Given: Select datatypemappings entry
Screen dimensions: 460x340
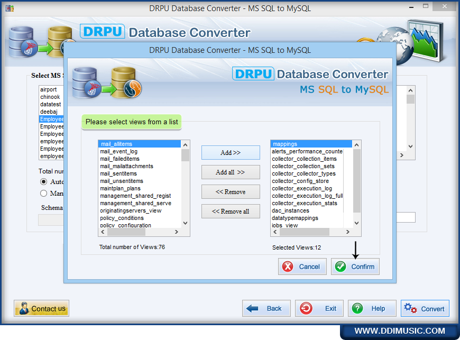Looking at the screenshot, I should click(x=307, y=218).
